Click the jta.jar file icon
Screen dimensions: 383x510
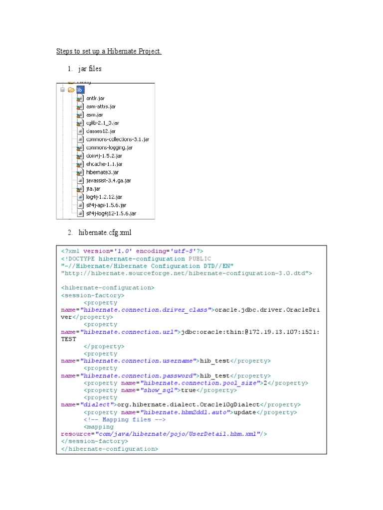click(80, 189)
